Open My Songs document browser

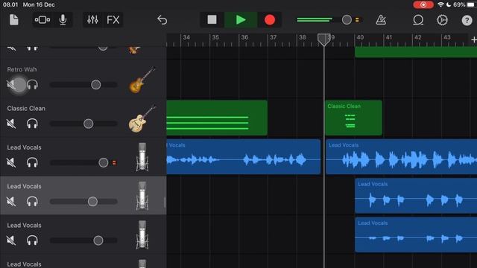pos(13,20)
